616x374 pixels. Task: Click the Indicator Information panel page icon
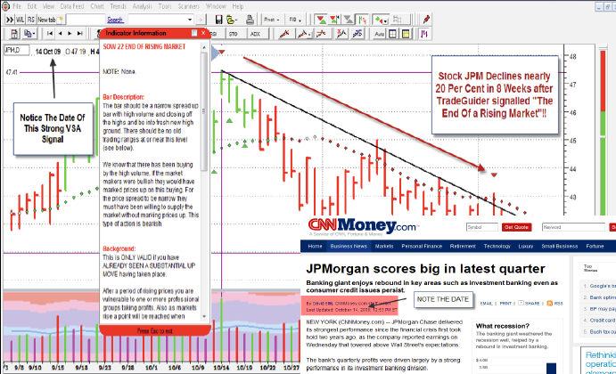point(194,33)
